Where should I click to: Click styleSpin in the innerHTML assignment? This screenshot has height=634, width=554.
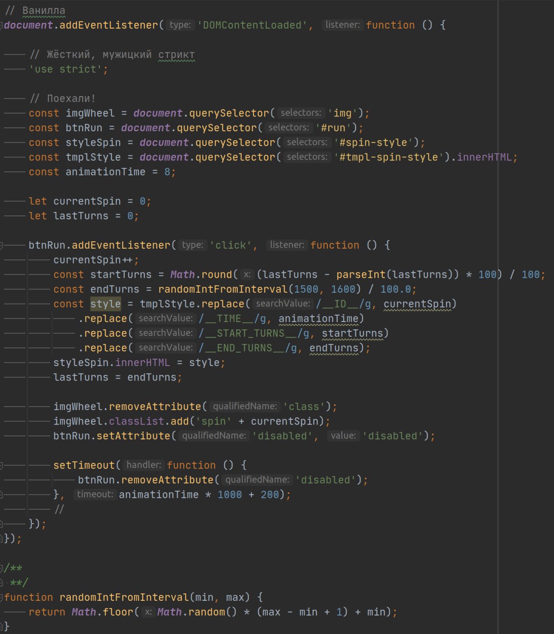[x=81, y=363]
